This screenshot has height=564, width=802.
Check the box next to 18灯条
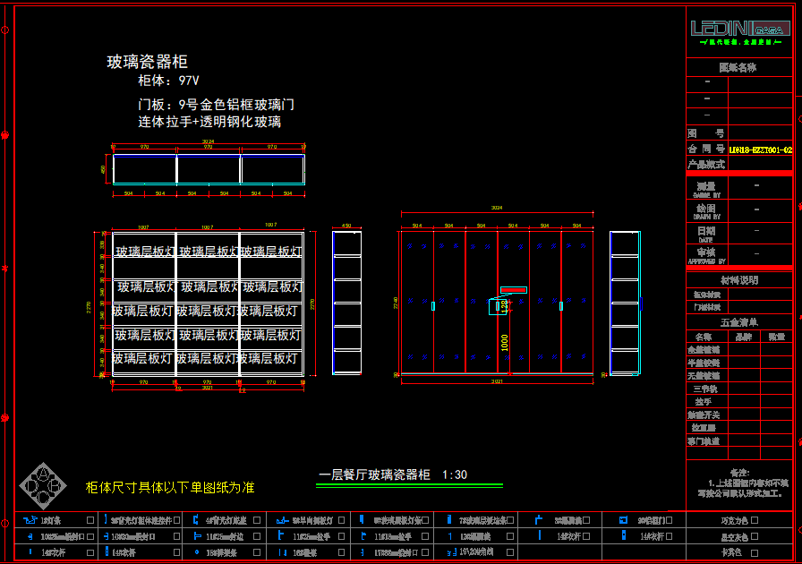coord(90,520)
